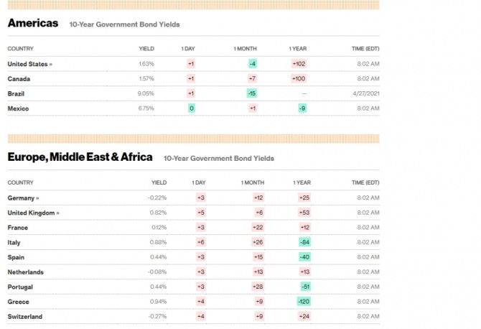Click the Italy row name
481x329 pixels.
point(14,242)
